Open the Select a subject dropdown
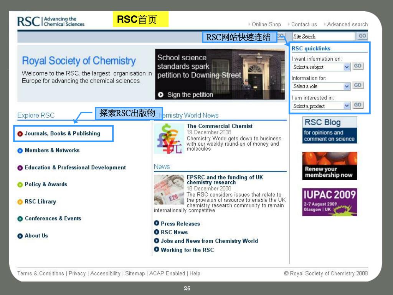This screenshot has width=393, height=295. point(321,67)
